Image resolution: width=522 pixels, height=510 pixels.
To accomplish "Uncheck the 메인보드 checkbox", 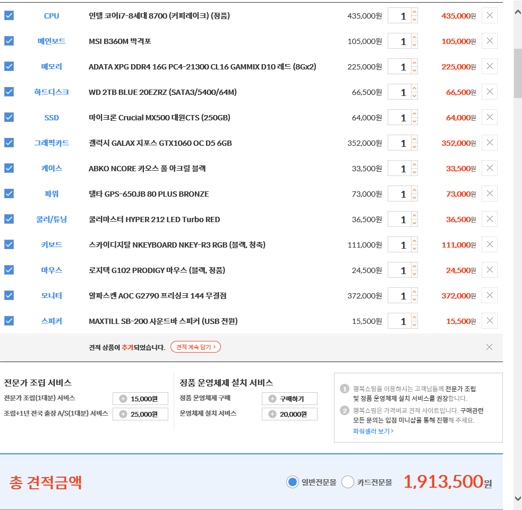I will point(9,41).
